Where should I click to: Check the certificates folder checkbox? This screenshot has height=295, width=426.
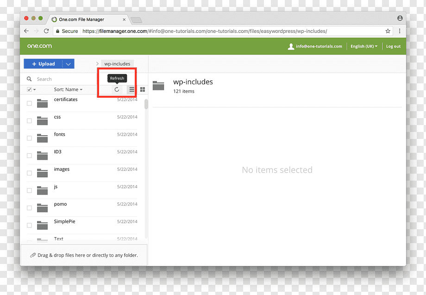coord(29,103)
